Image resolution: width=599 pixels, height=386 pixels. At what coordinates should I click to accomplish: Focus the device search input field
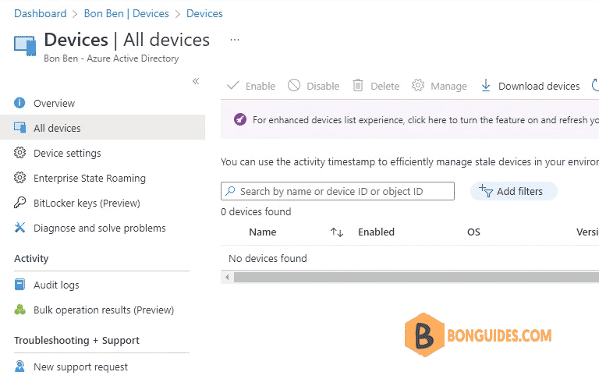click(x=337, y=191)
